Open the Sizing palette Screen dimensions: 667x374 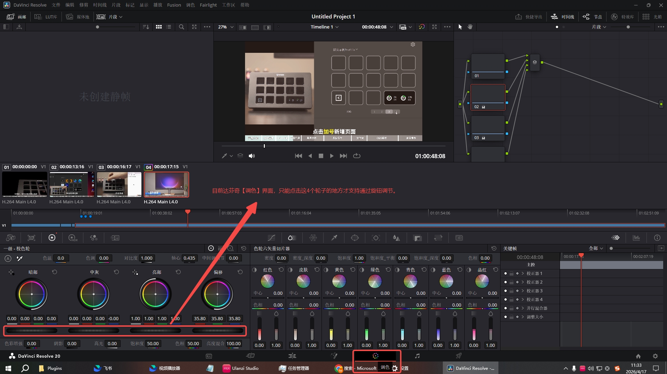pyautogui.click(x=438, y=238)
